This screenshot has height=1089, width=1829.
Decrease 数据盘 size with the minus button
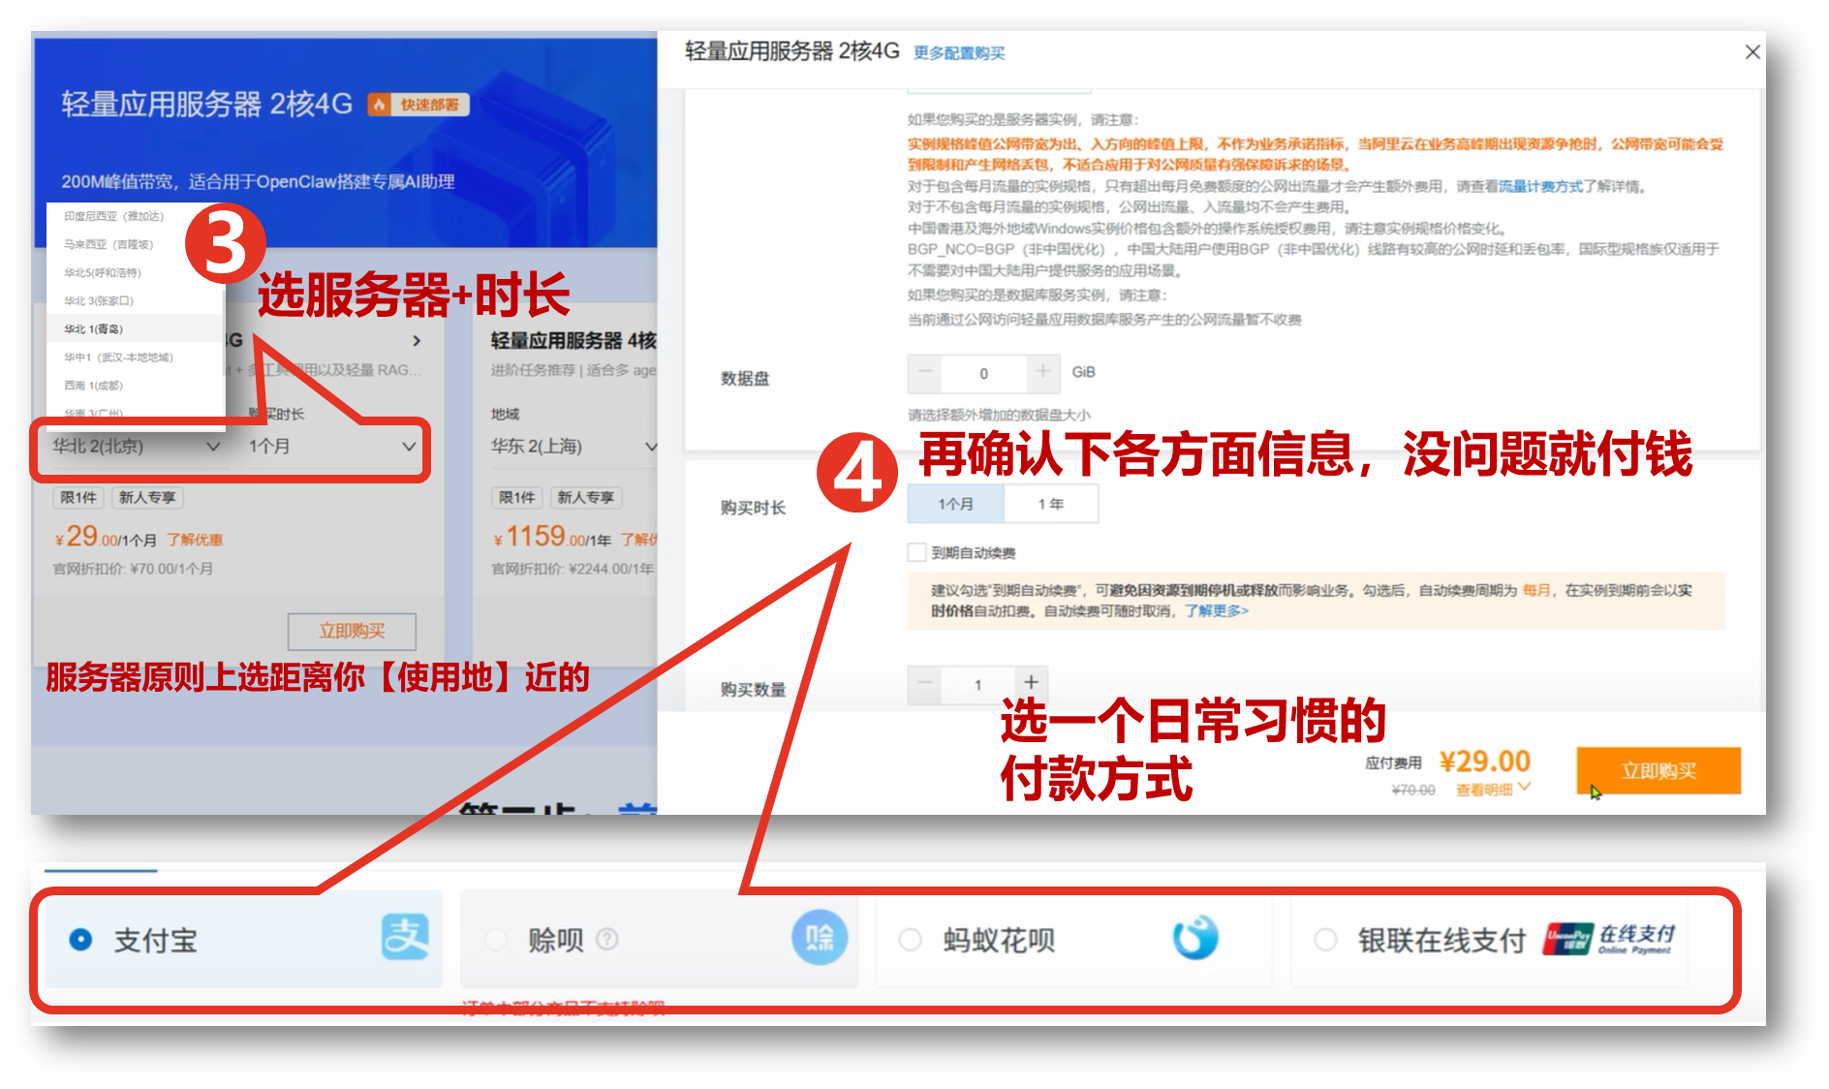coord(925,372)
